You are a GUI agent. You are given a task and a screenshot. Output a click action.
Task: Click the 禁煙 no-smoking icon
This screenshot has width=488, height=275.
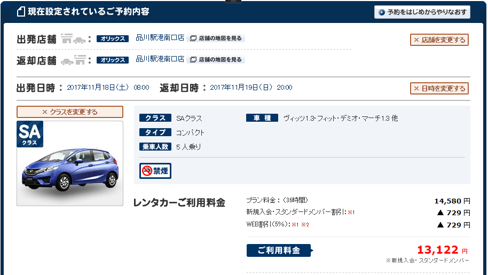pos(155,171)
